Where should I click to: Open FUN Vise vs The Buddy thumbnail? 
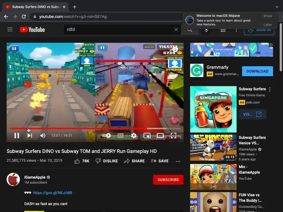[213, 202]
